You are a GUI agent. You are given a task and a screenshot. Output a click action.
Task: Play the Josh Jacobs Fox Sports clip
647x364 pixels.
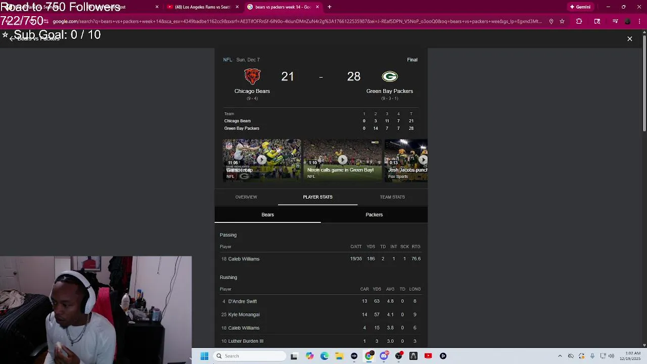pyautogui.click(x=406, y=160)
